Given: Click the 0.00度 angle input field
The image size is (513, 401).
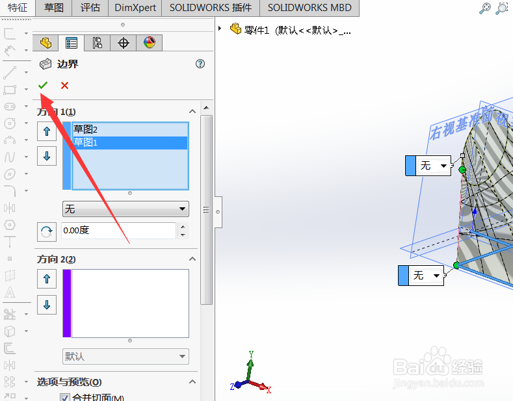Looking at the screenshot, I should coord(119,231).
